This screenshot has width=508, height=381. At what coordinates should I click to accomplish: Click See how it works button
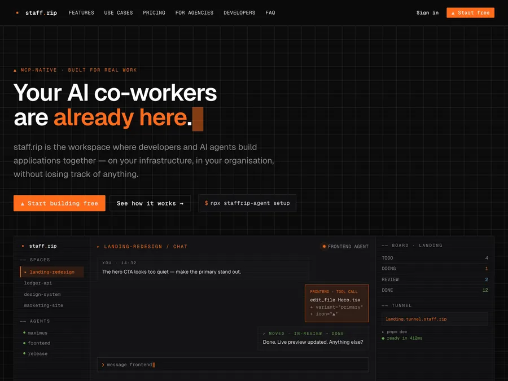(x=150, y=203)
